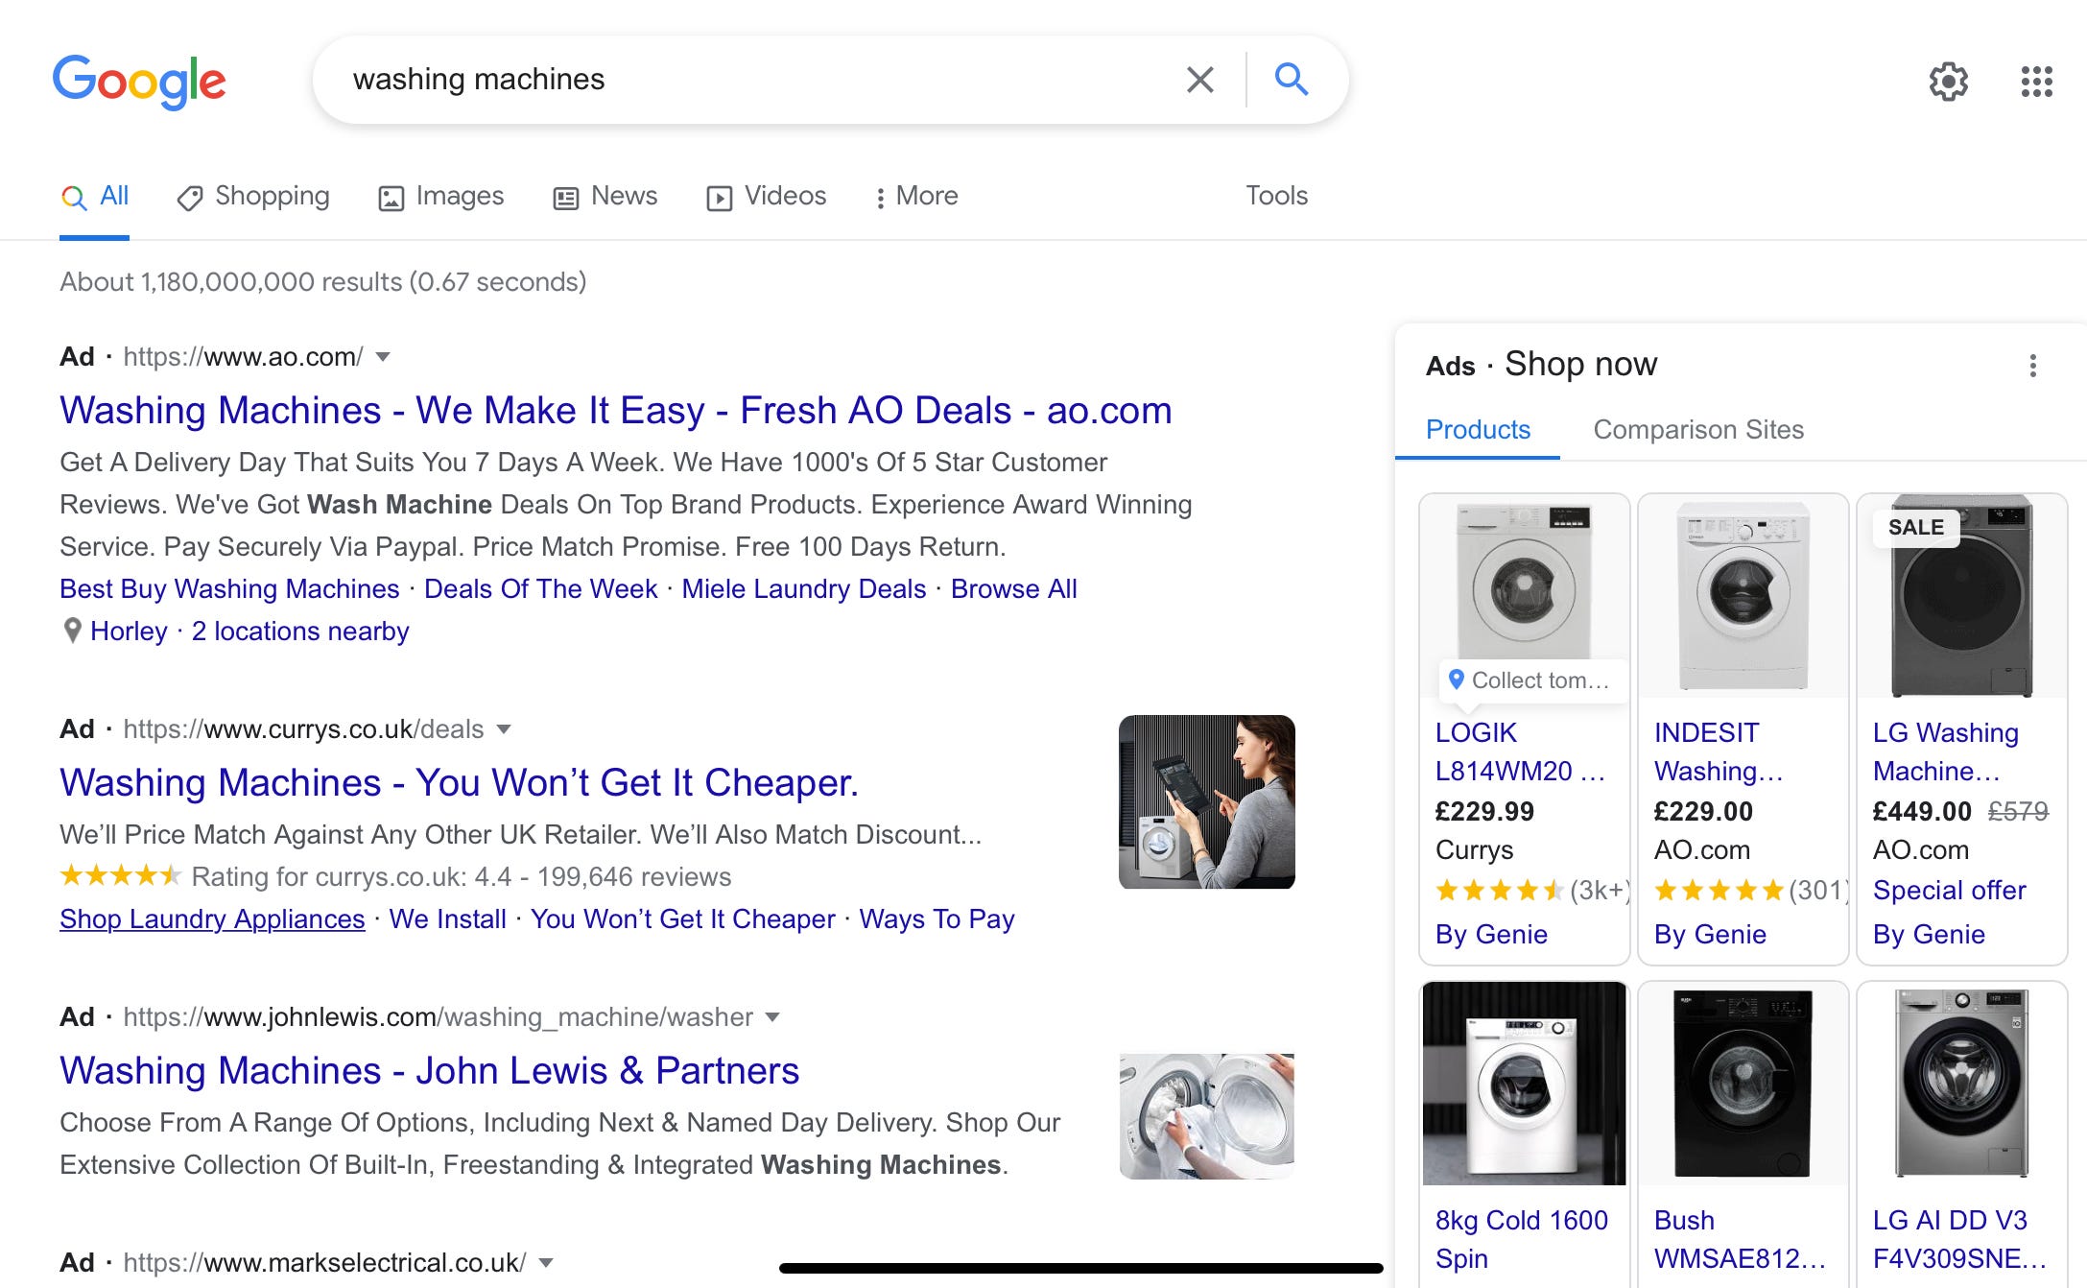Open the LOGIK L814WM20 product title
Screen dimensions: 2087x1288
[x=1520, y=751]
